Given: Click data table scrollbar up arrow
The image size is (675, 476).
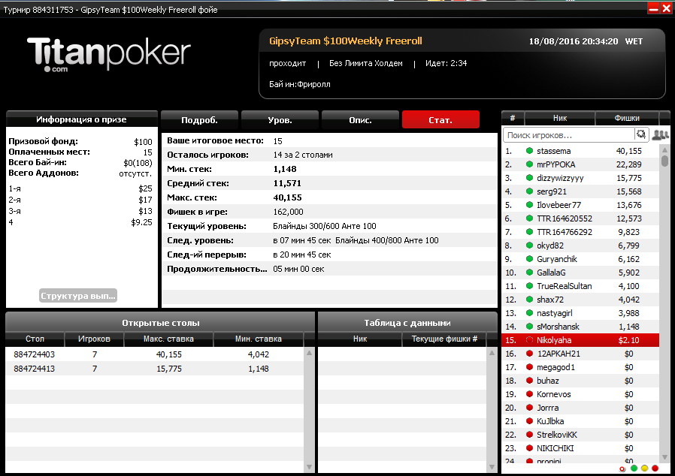Looking at the screenshot, I should click(492, 353).
